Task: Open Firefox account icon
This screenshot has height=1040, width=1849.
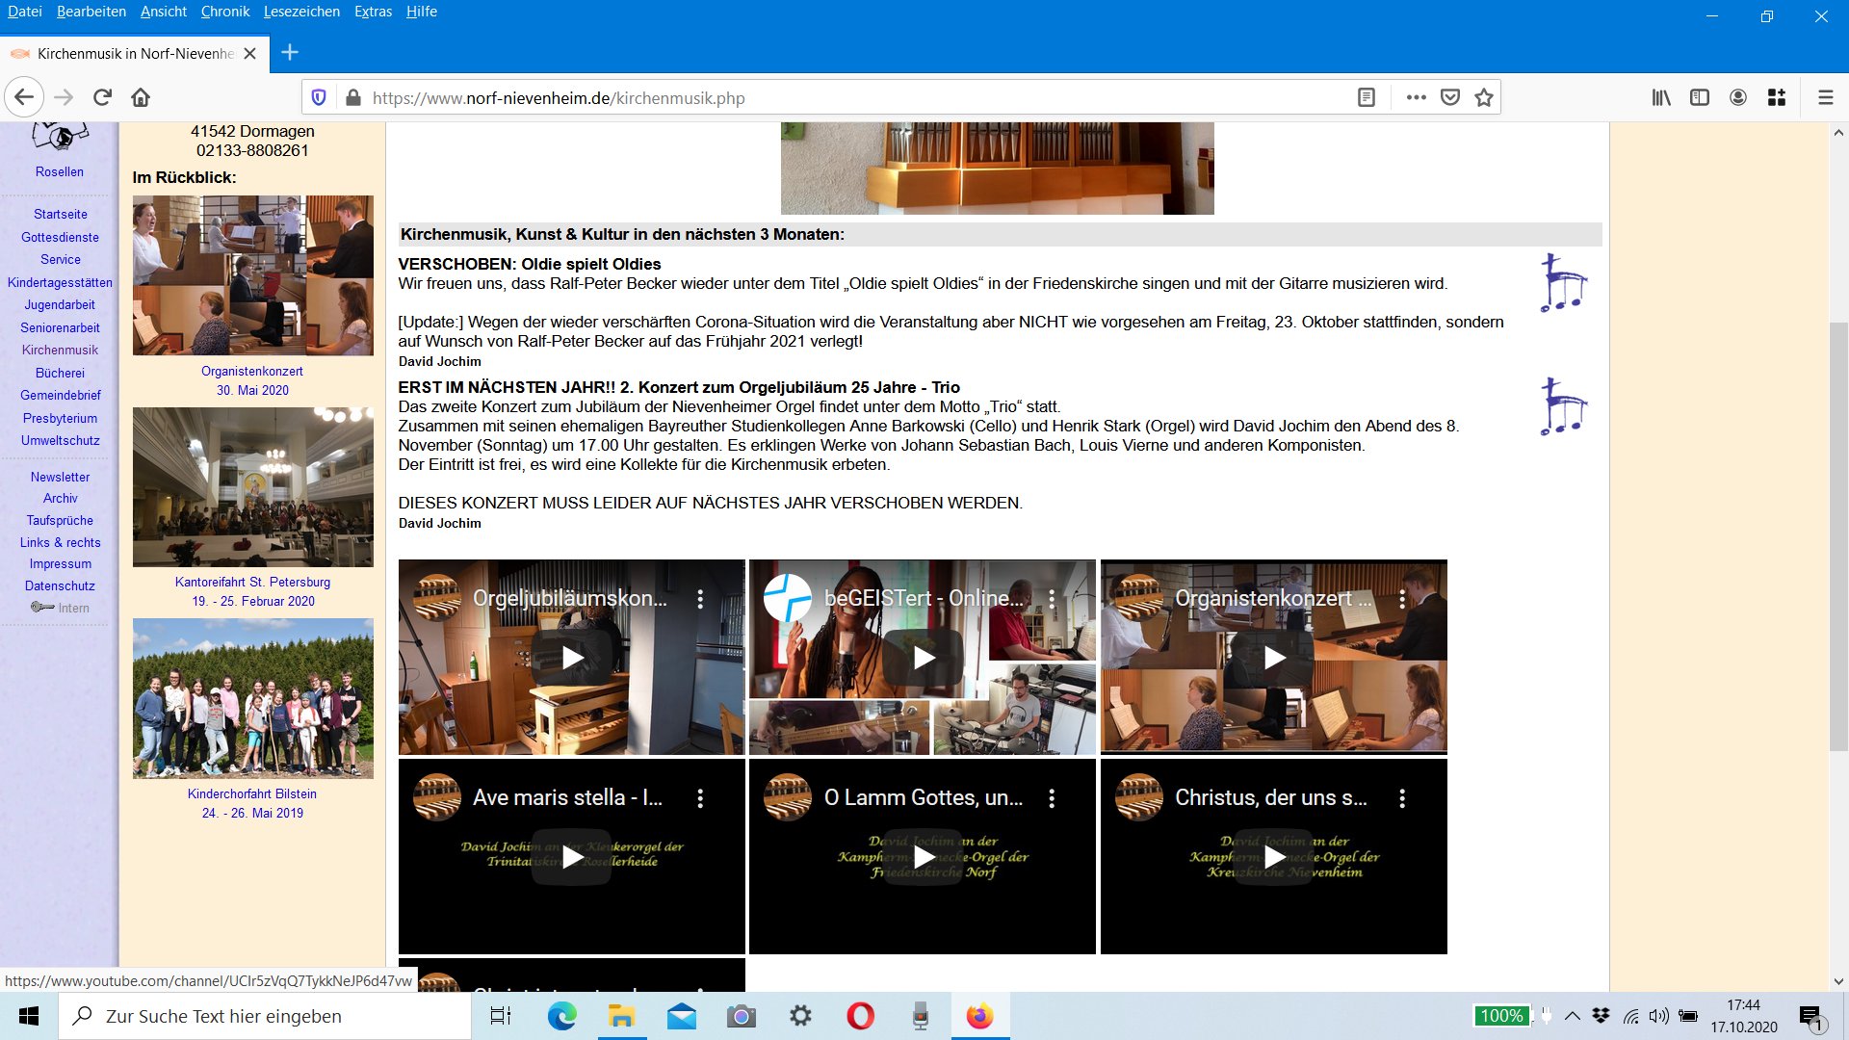Action: click(x=1738, y=97)
